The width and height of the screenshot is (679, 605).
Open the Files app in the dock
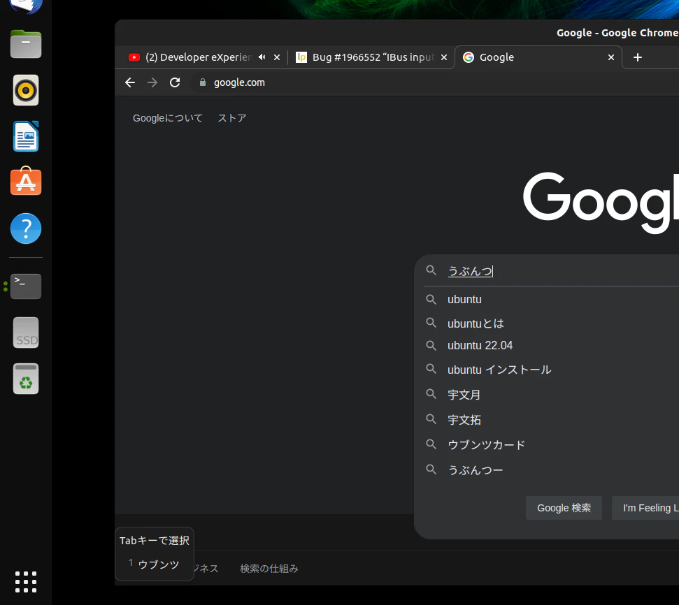coord(26,44)
